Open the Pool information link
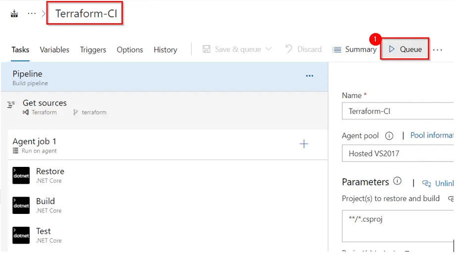Viewport: 457px width, 255px height. 432,135
